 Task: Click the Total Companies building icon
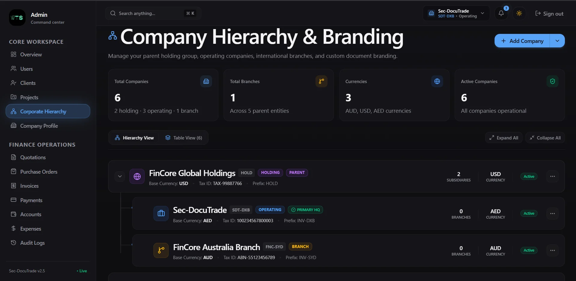pos(206,81)
